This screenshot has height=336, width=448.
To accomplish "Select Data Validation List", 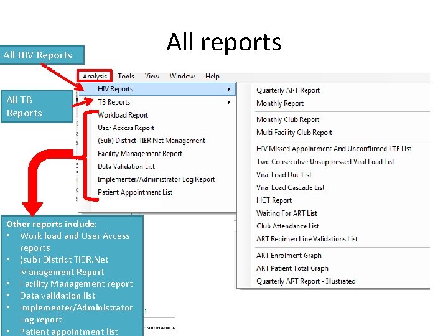I will (126, 166).
